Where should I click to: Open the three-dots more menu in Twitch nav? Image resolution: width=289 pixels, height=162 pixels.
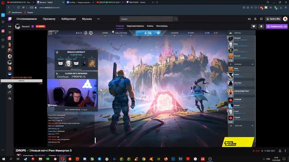click(98, 19)
